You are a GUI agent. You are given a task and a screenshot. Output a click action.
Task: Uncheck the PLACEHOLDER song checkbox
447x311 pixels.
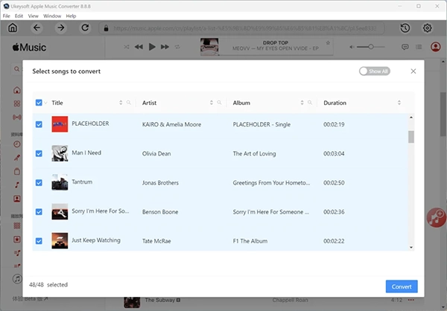pos(39,124)
